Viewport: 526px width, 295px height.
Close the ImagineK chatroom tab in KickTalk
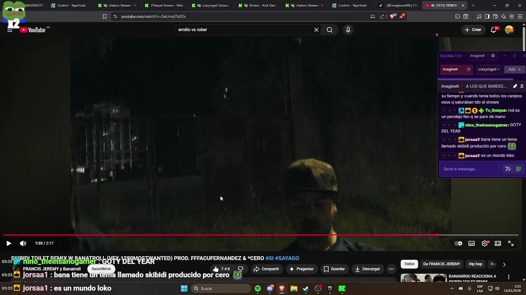coord(468,69)
